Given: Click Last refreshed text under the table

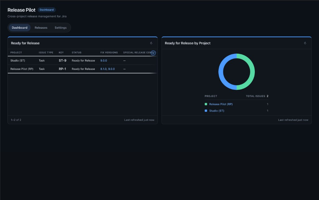Looking at the screenshot, I should [139, 120].
